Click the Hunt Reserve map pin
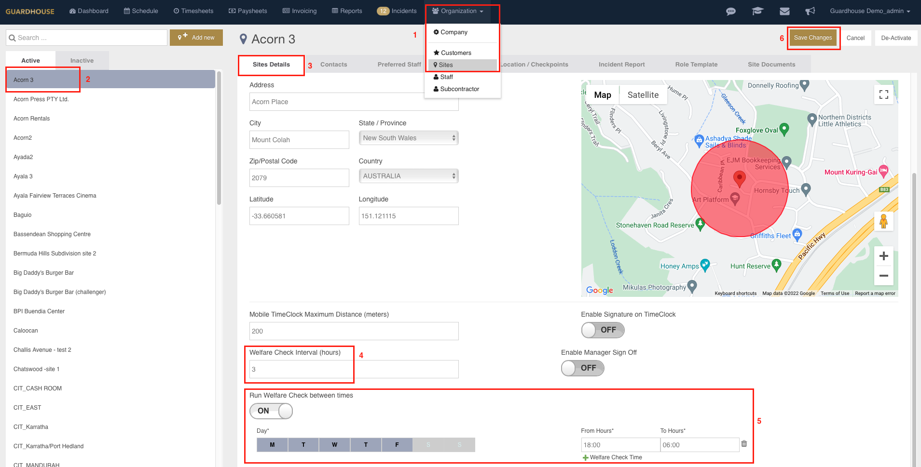921x467 pixels. click(x=776, y=265)
